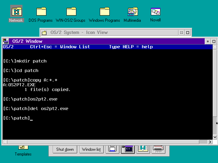The width and height of the screenshot is (218, 163).
Task: Open the OS/2 command prompt LaunchPad icon
Action: [x=128, y=149]
